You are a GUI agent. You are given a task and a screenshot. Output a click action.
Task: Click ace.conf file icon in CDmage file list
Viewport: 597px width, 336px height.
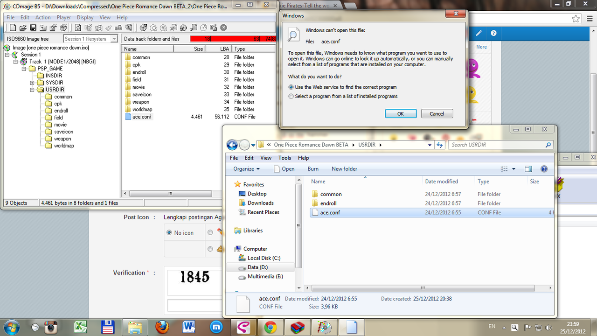tap(128, 117)
